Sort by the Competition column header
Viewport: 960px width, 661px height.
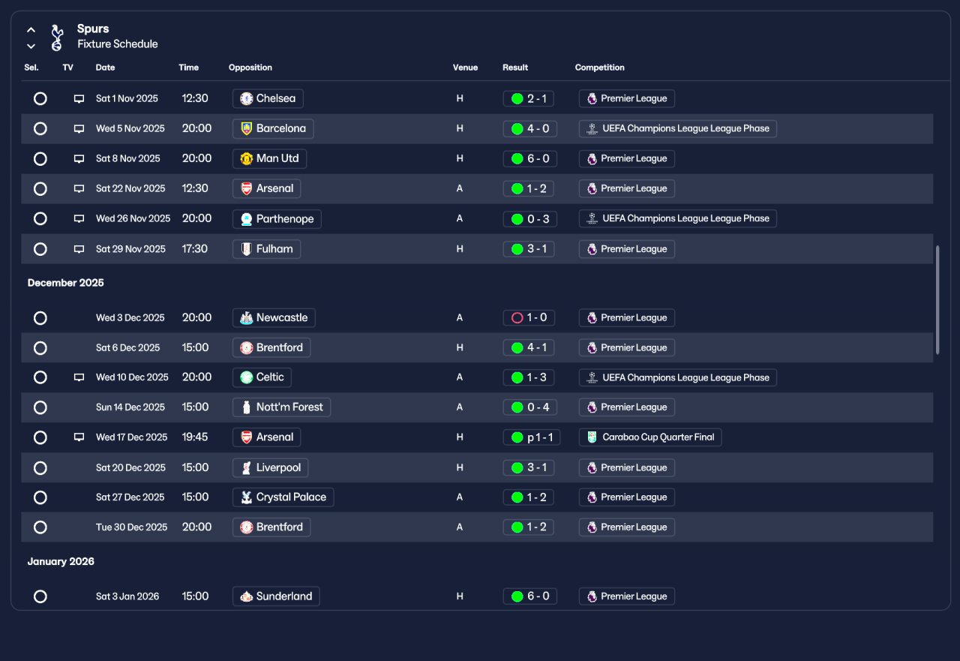tap(600, 68)
